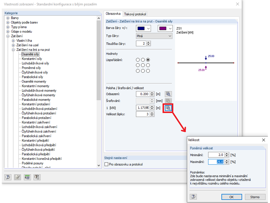Screen dimensions: 270x203
Task: Select Konstantní síly tree item
Action: 32,59
